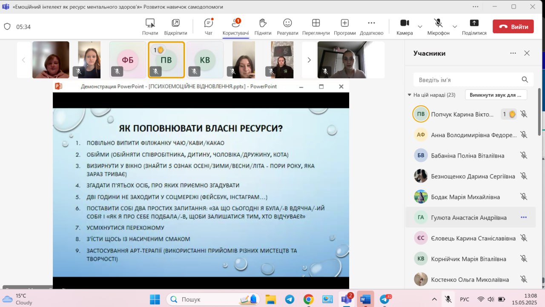Screen dimensions: 545x307
Task: Open the Переглянути view layout icon
Action: 316,23
